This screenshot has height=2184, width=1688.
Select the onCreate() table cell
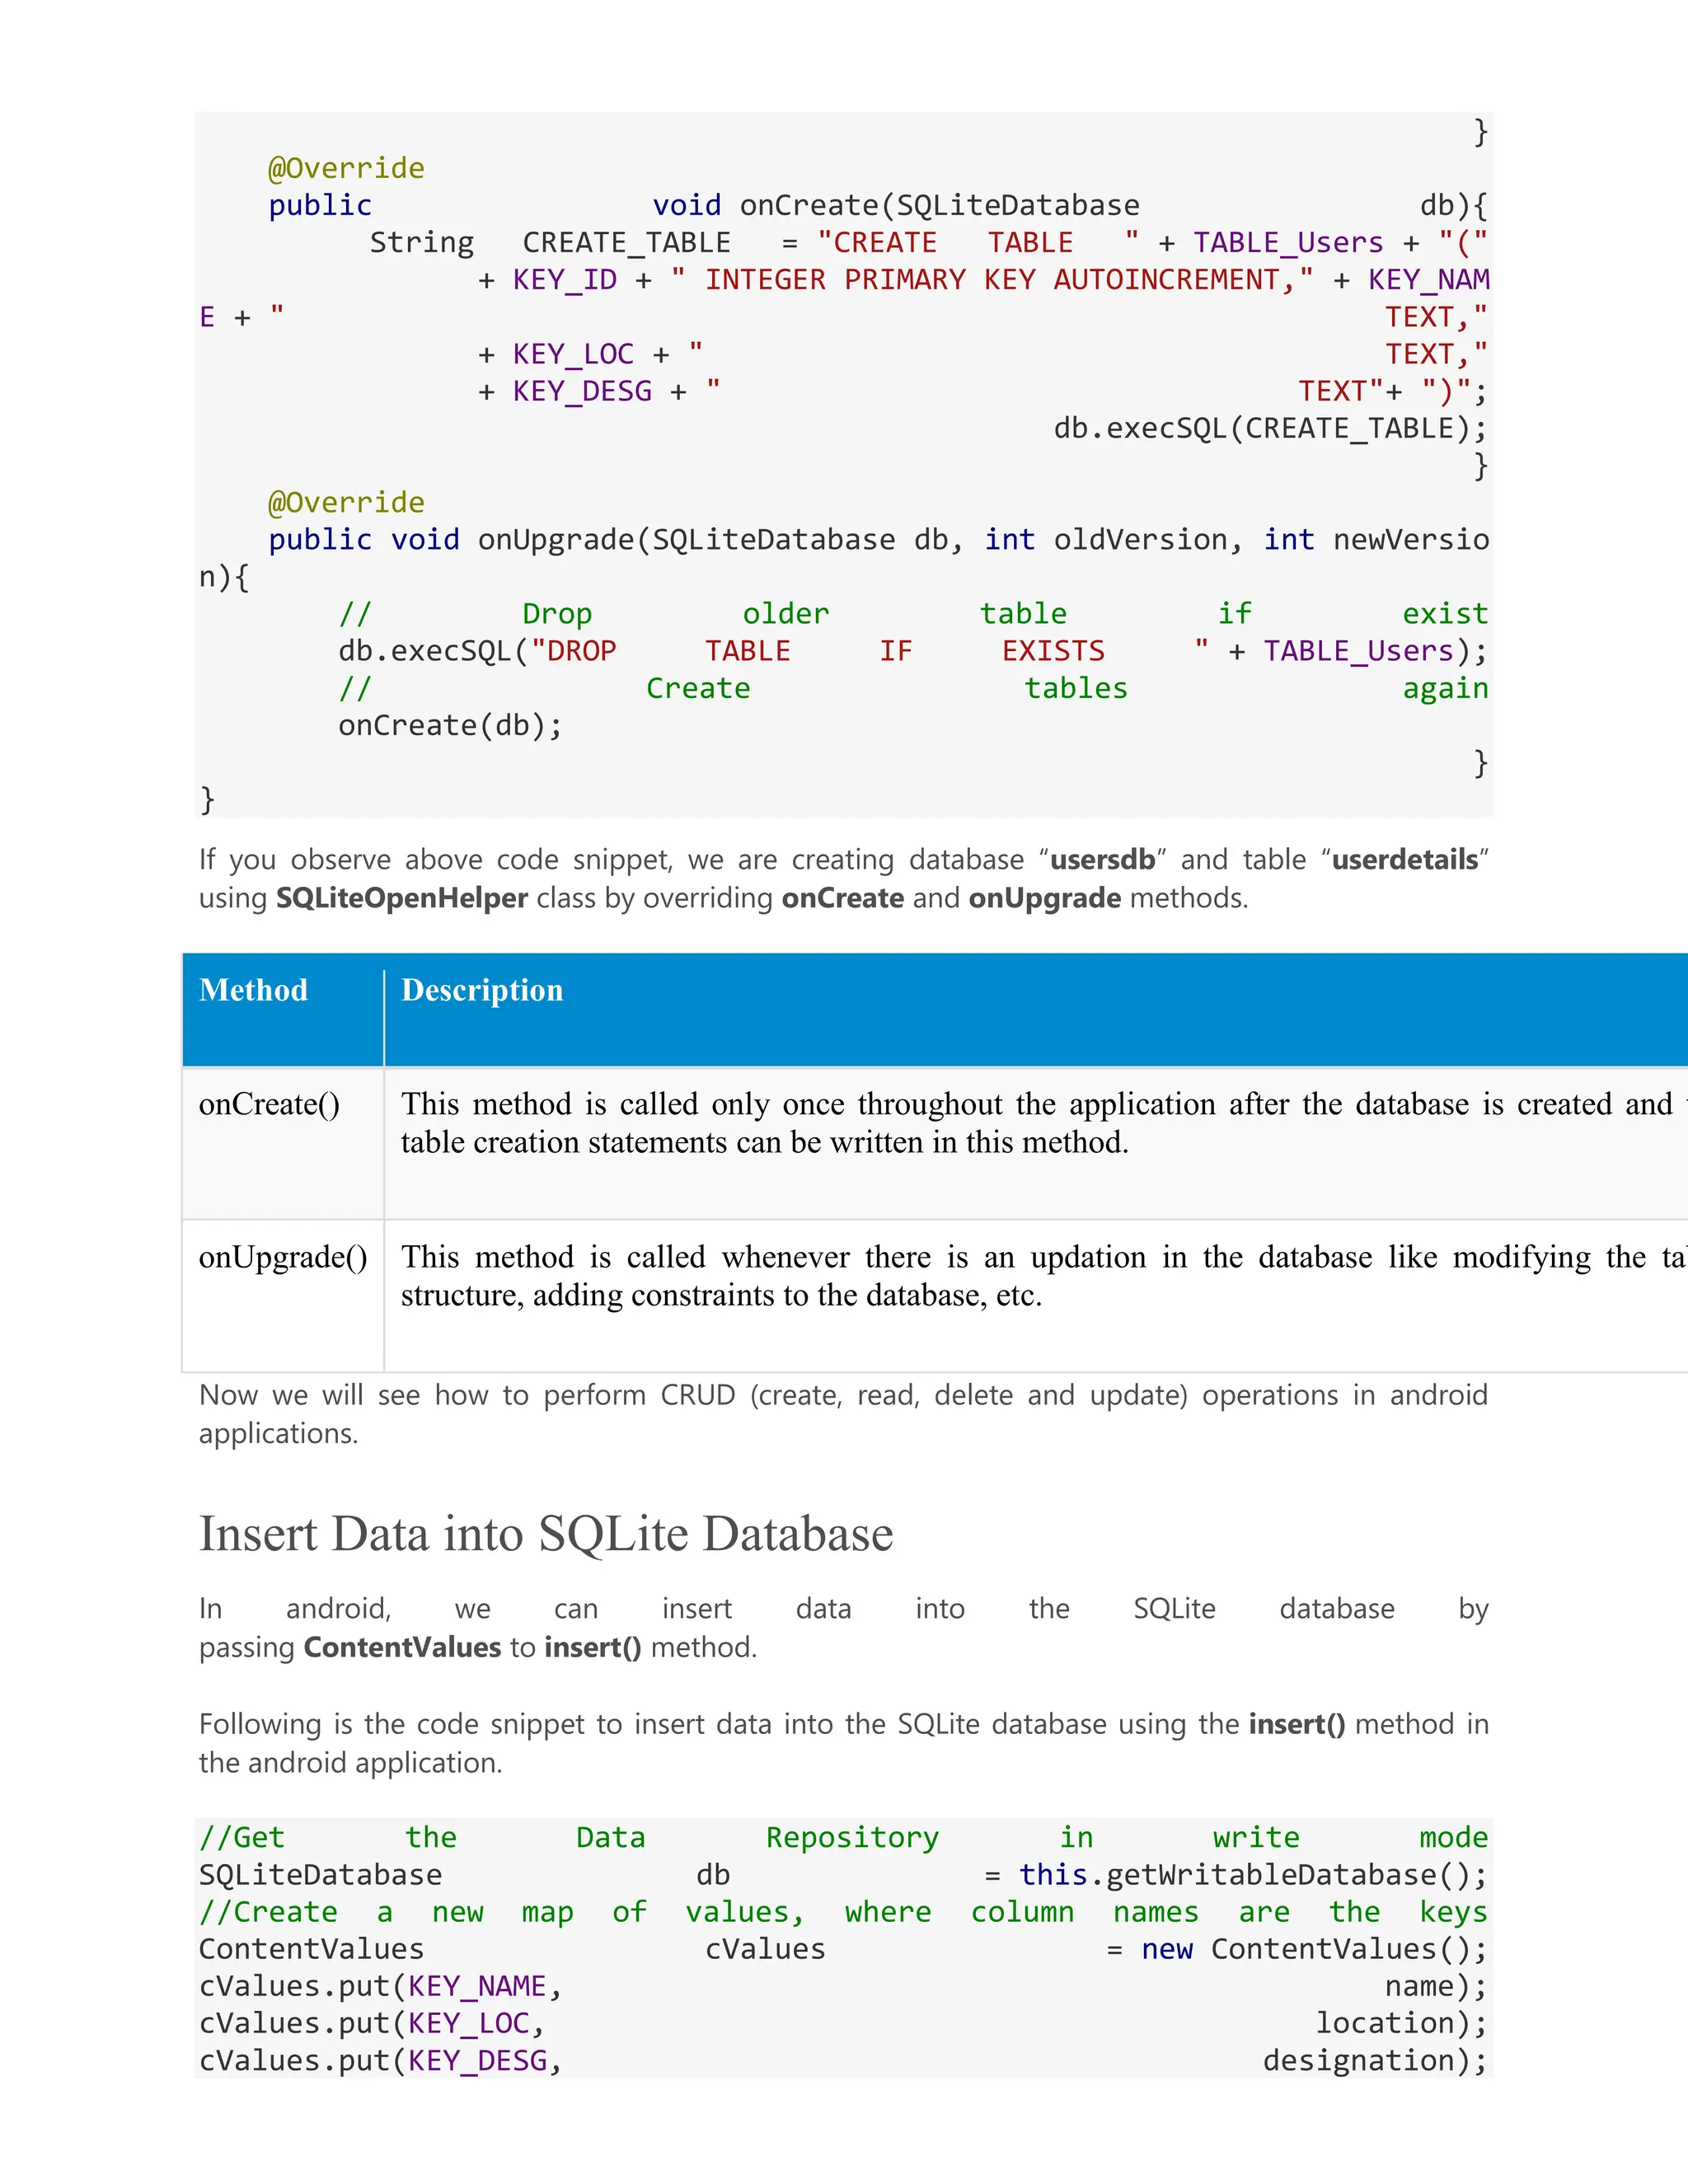(x=269, y=1104)
